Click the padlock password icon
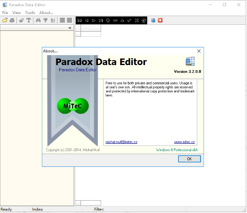The height and width of the screenshot is (213, 247). [x=22, y=20]
